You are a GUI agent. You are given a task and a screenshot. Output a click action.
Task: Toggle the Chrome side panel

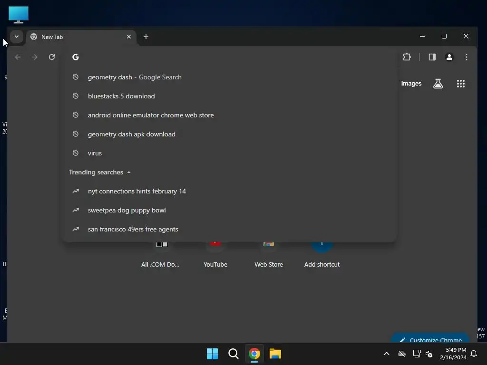(x=432, y=57)
